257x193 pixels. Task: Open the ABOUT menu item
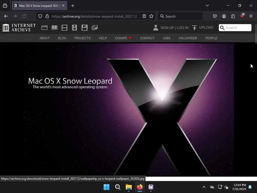click(45, 38)
